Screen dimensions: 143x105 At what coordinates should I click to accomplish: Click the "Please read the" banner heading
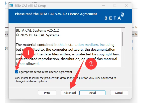point(56,14)
